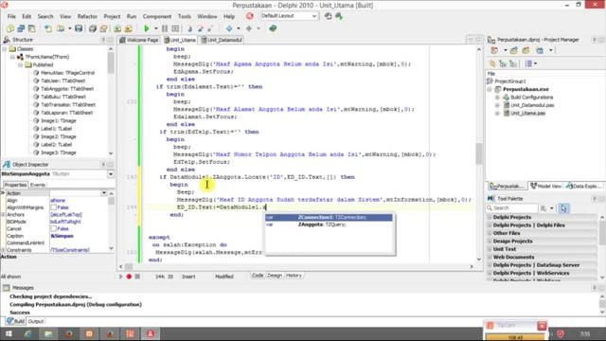Click the Tool Palette categories cursor icon

563,208
